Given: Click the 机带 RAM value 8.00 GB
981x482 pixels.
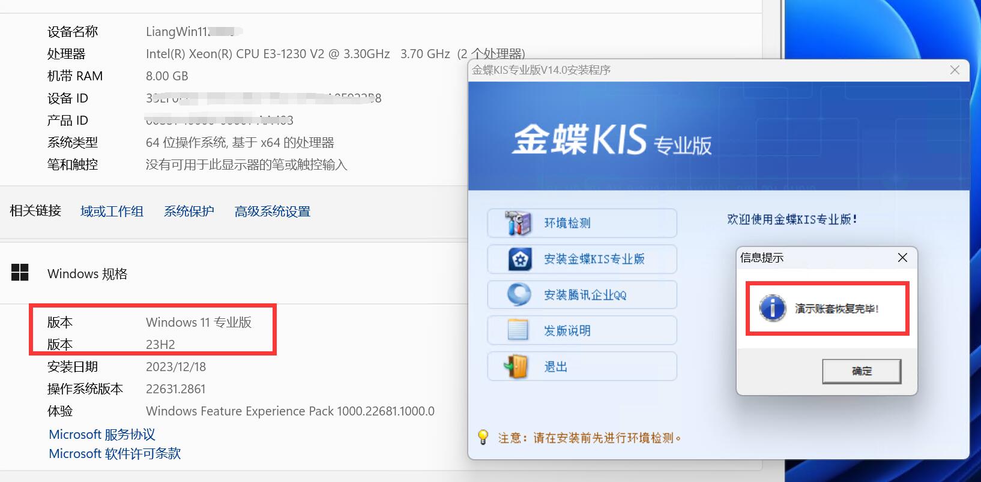Looking at the screenshot, I should 167,76.
